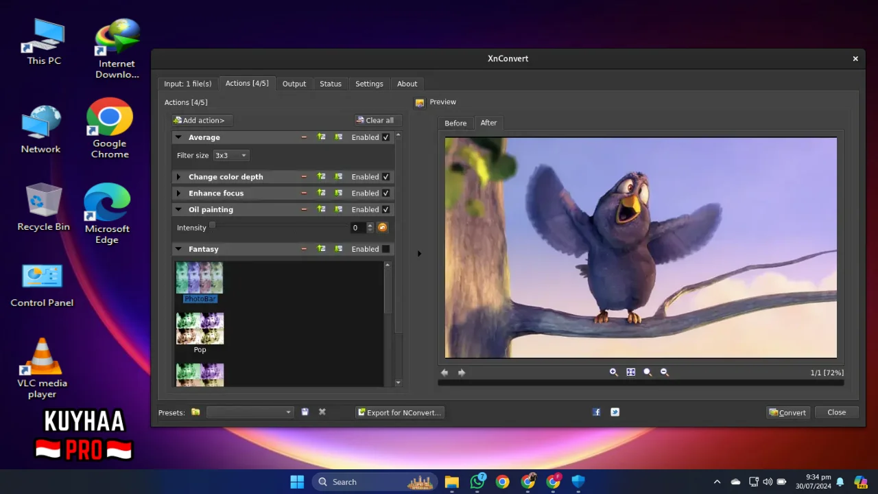Zoom out of the preview image

664,372
